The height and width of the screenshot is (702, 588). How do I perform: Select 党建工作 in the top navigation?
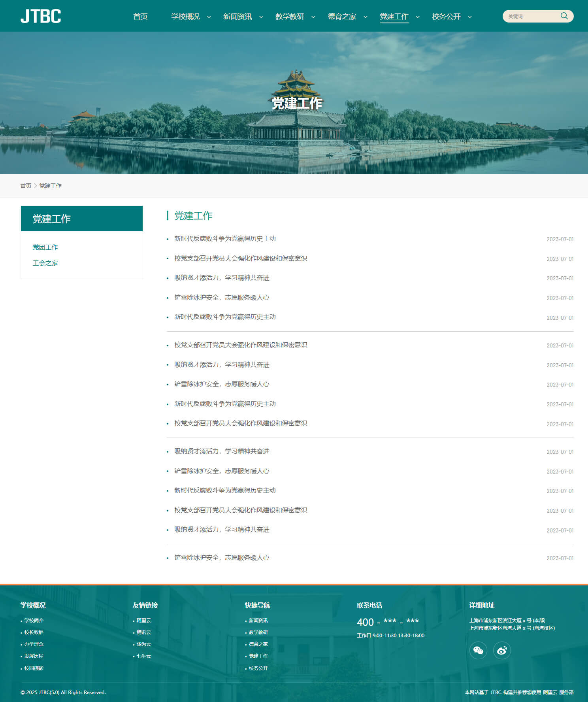(x=394, y=17)
